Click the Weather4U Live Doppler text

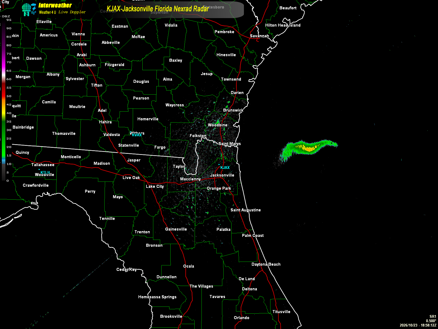click(62, 12)
